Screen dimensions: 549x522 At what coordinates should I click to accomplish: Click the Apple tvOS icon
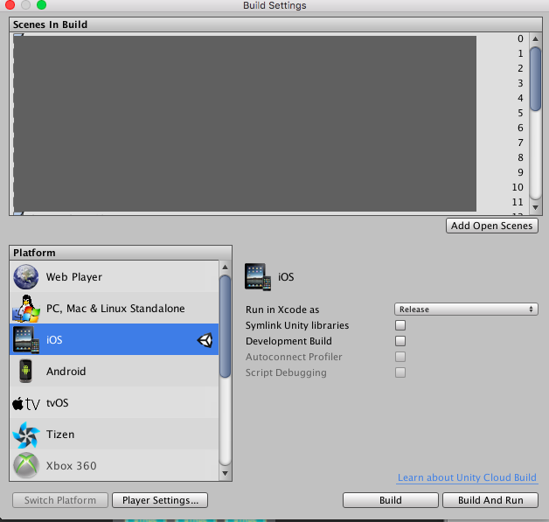tap(25, 403)
